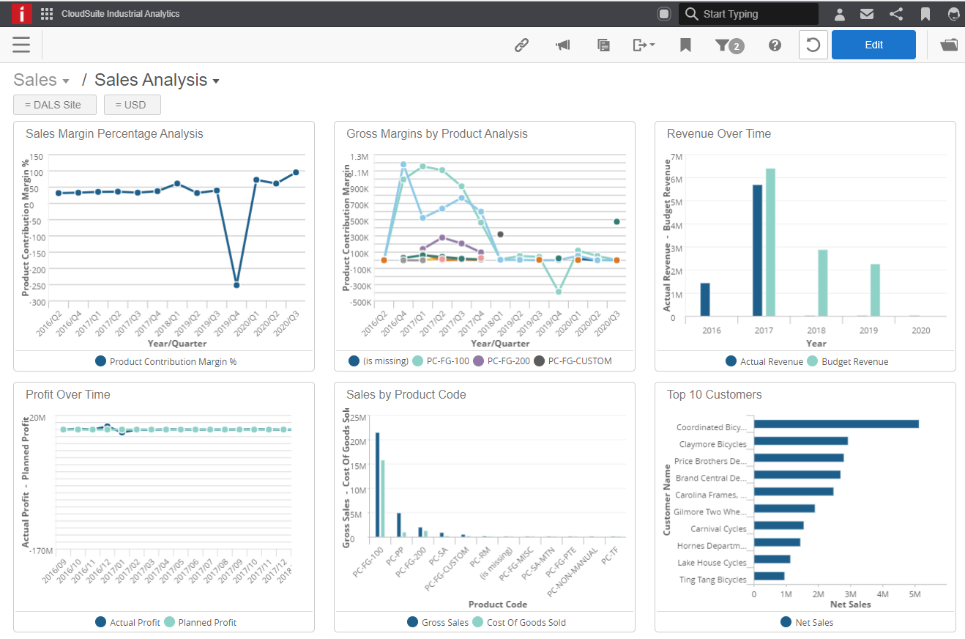Click the Top 10 Customers title
The image size is (965, 639).
(x=715, y=394)
